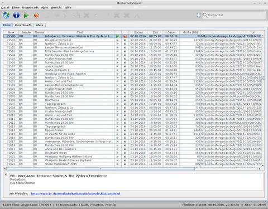The image size is (268, 209).
Task: Play 'Lippels Traum' film
Action: click(x=118, y=130)
